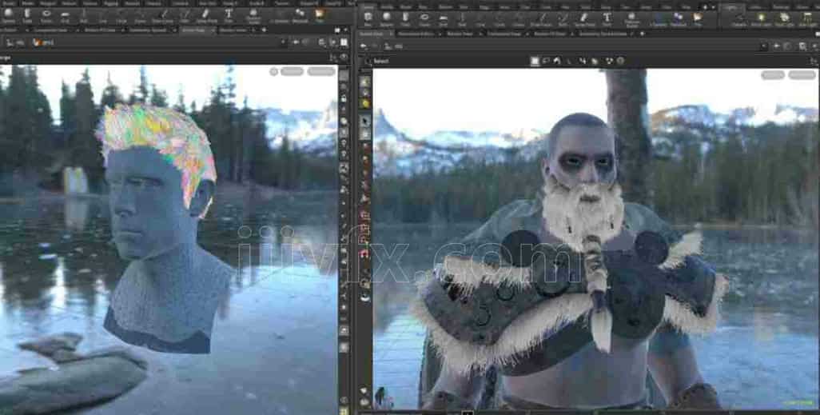Open Animation Editor tab in right window
820x415 pixels.
click(417, 34)
